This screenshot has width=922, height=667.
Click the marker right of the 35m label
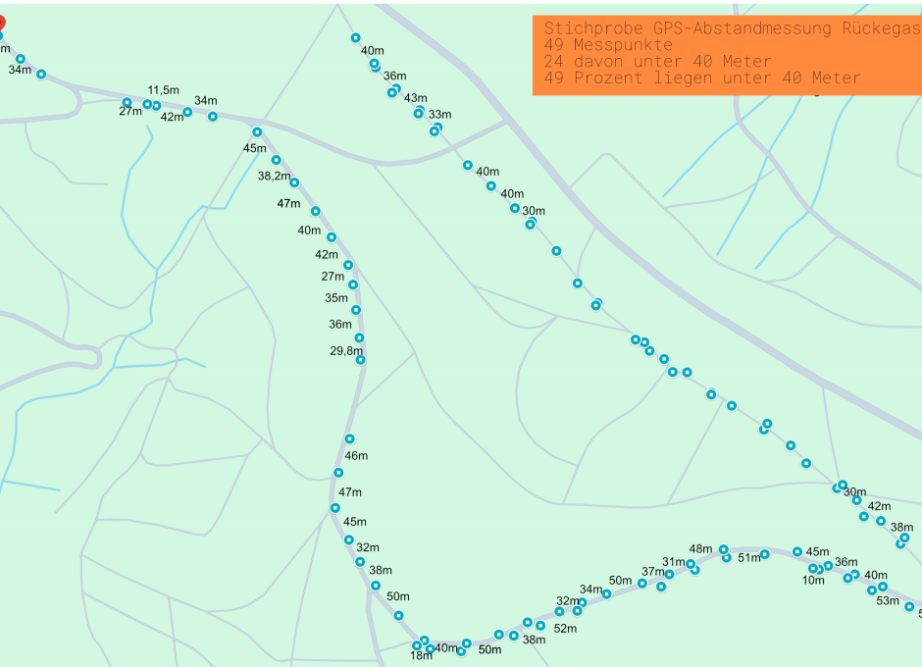(355, 310)
